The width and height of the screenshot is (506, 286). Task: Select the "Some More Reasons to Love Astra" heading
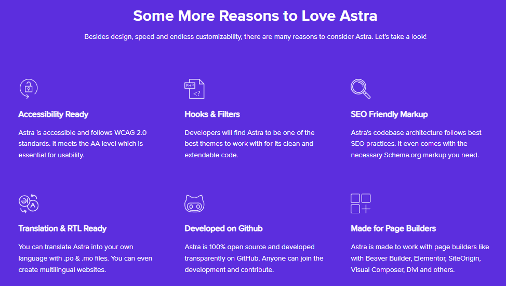pos(255,16)
